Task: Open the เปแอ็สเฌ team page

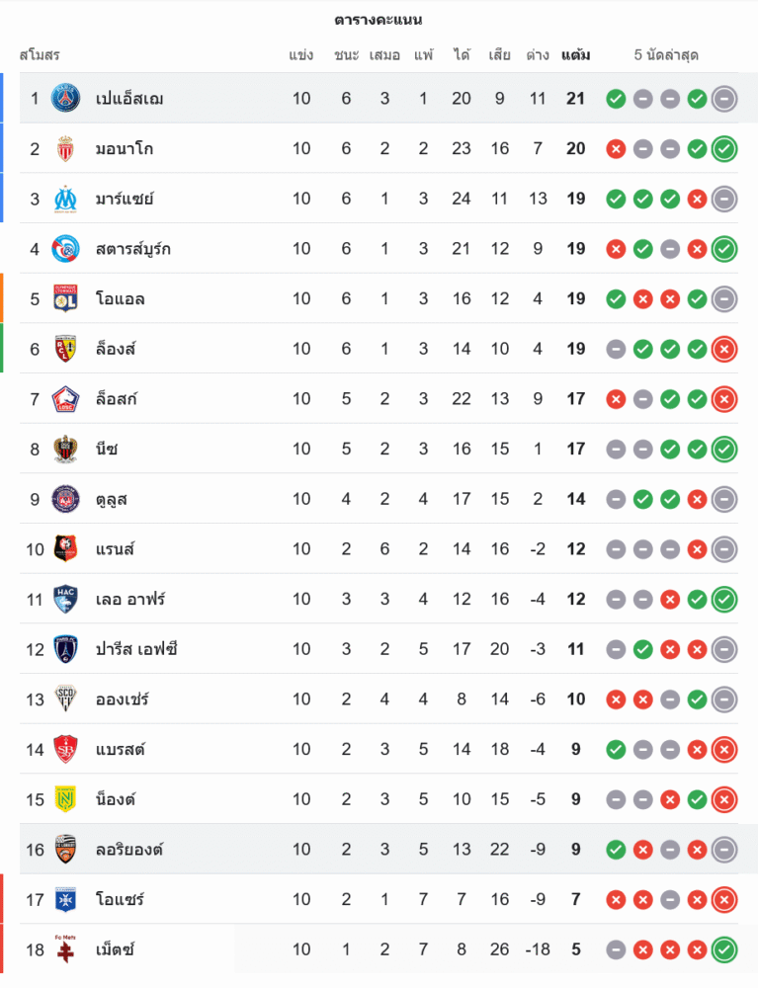Action: 129,98
